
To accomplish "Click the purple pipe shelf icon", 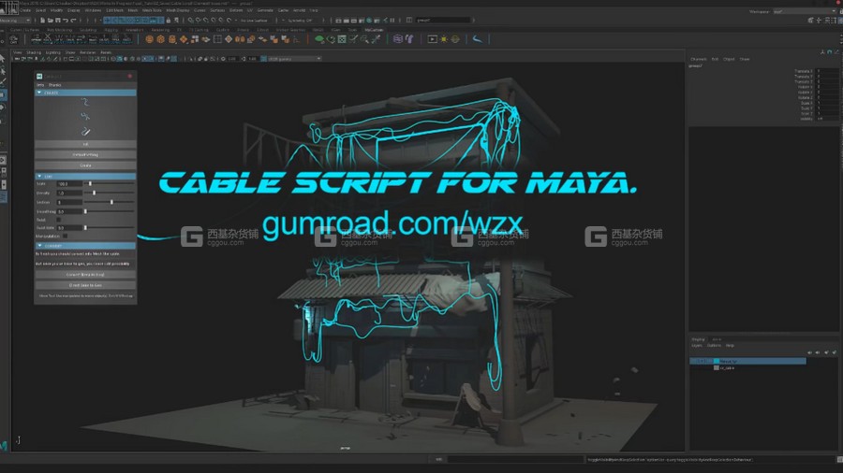I will coord(409,39).
